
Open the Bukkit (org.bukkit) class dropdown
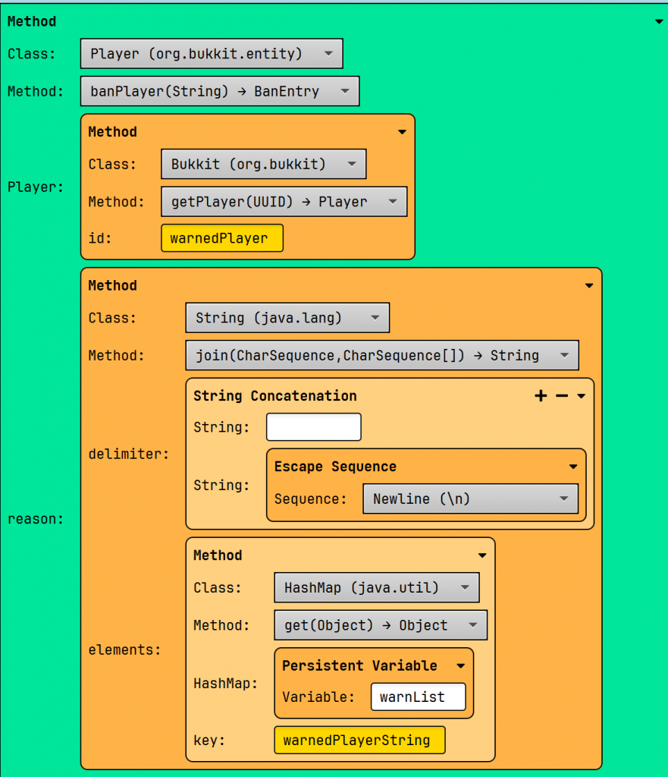click(x=263, y=164)
